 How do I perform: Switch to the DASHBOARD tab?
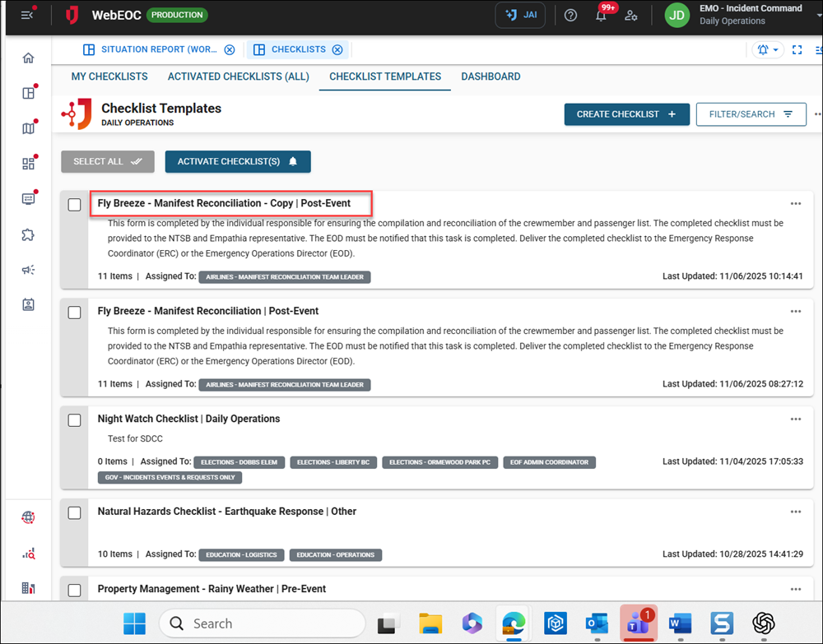(x=491, y=76)
